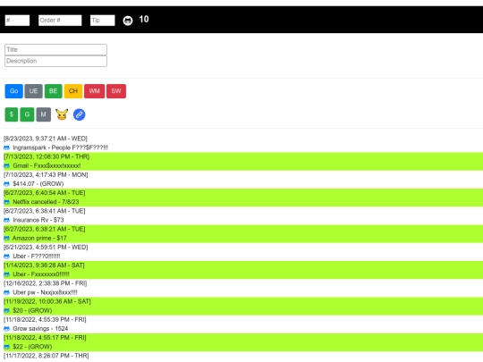Click cat icon beside $22 - (GROW) entry
This screenshot has width=483, height=362.
click(6, 347)
